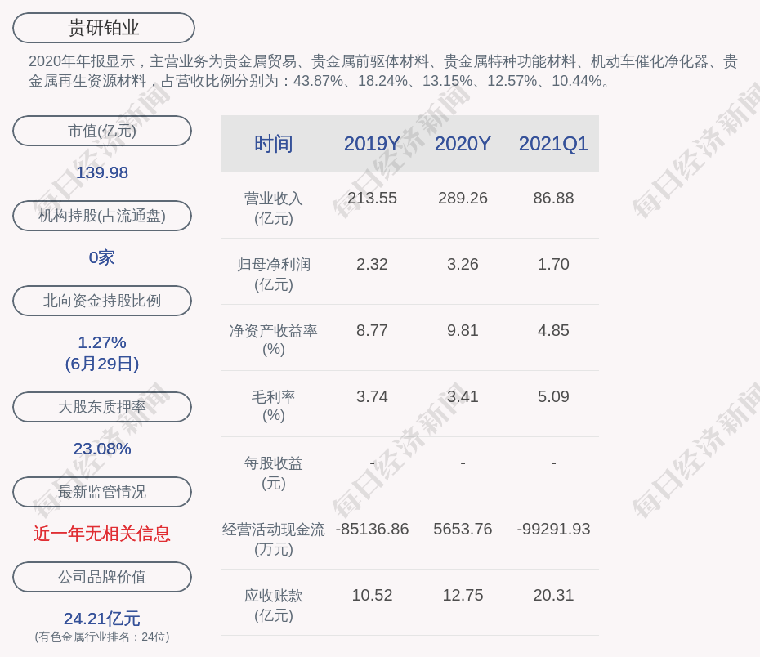Click the 机构持股(占流通盘) pill
This screenshot has height=657, width=760.
(102, 216)
